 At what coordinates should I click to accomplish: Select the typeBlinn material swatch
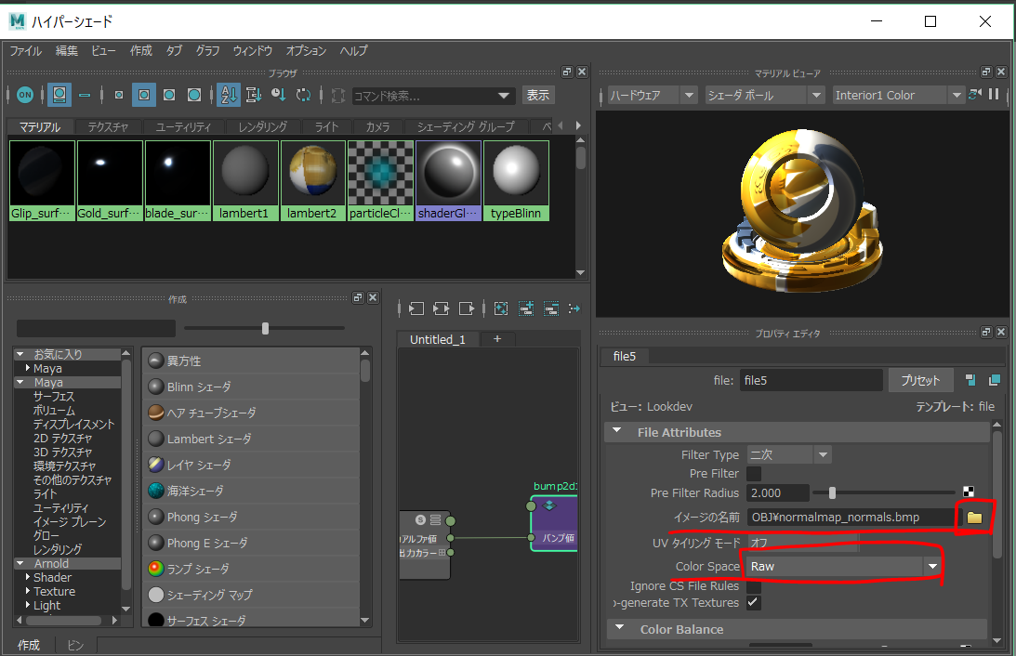pyautogui.click(x=516, y=180)
